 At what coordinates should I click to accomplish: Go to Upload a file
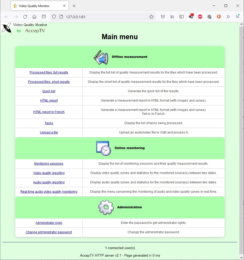[x=49, y=132]
